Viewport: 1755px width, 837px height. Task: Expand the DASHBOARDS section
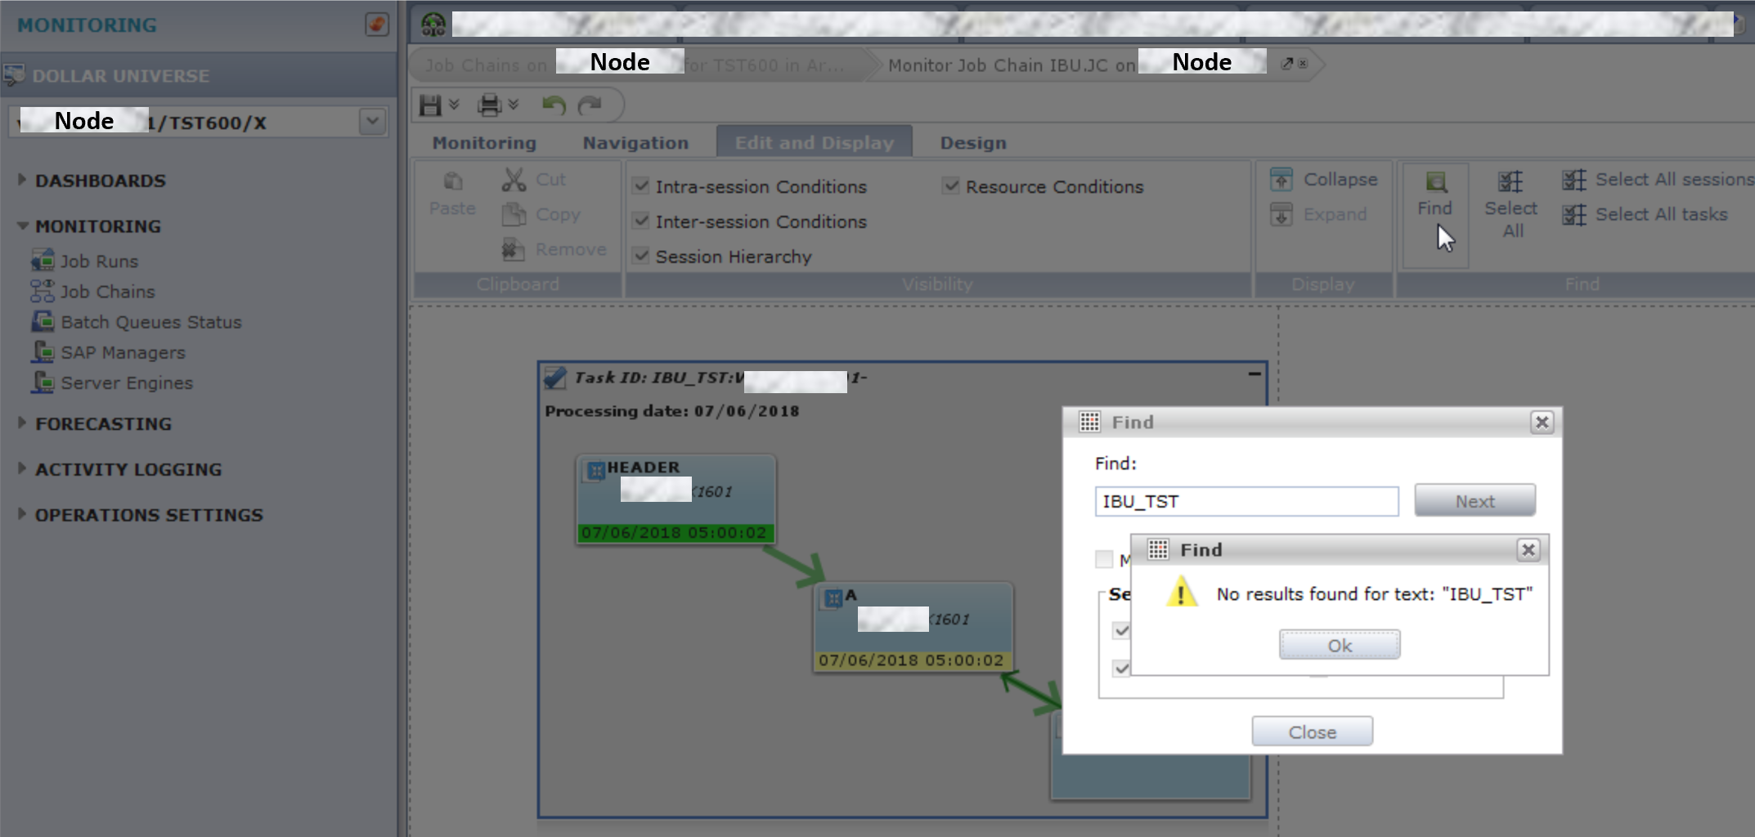(x=22, y=180)
